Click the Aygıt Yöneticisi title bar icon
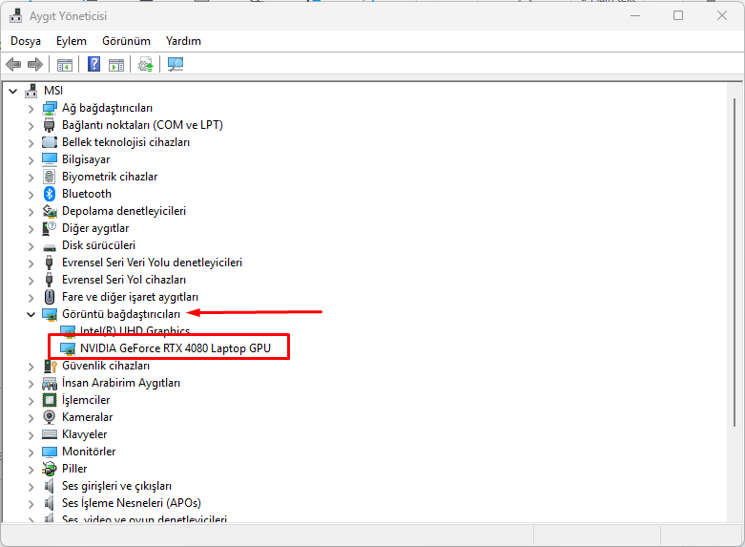745x547 pixels. click(x=15, y=15)
